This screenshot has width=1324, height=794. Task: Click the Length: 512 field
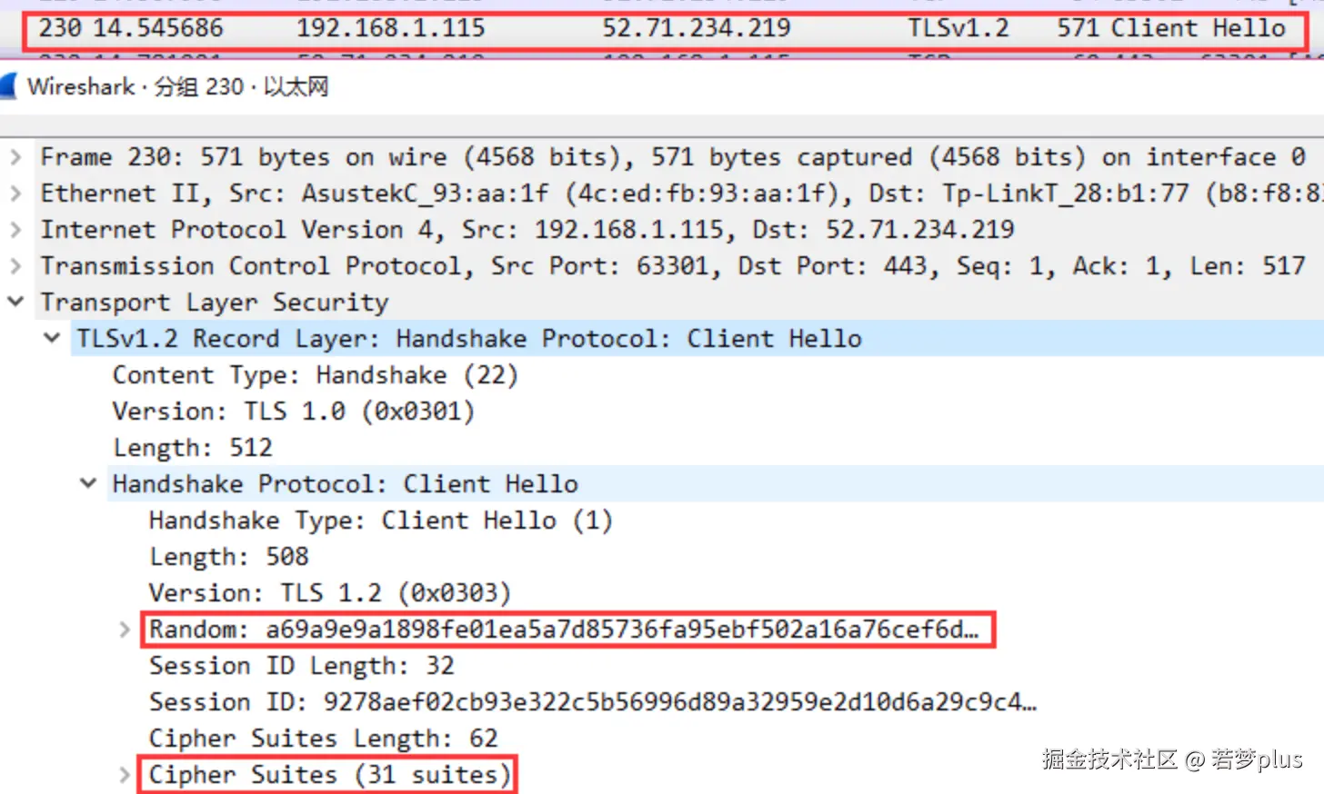(192, 448)
